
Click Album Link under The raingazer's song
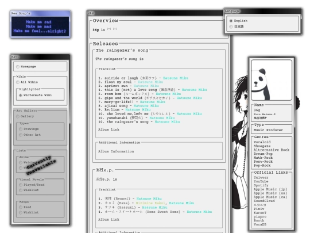click(x=108, y=129)
